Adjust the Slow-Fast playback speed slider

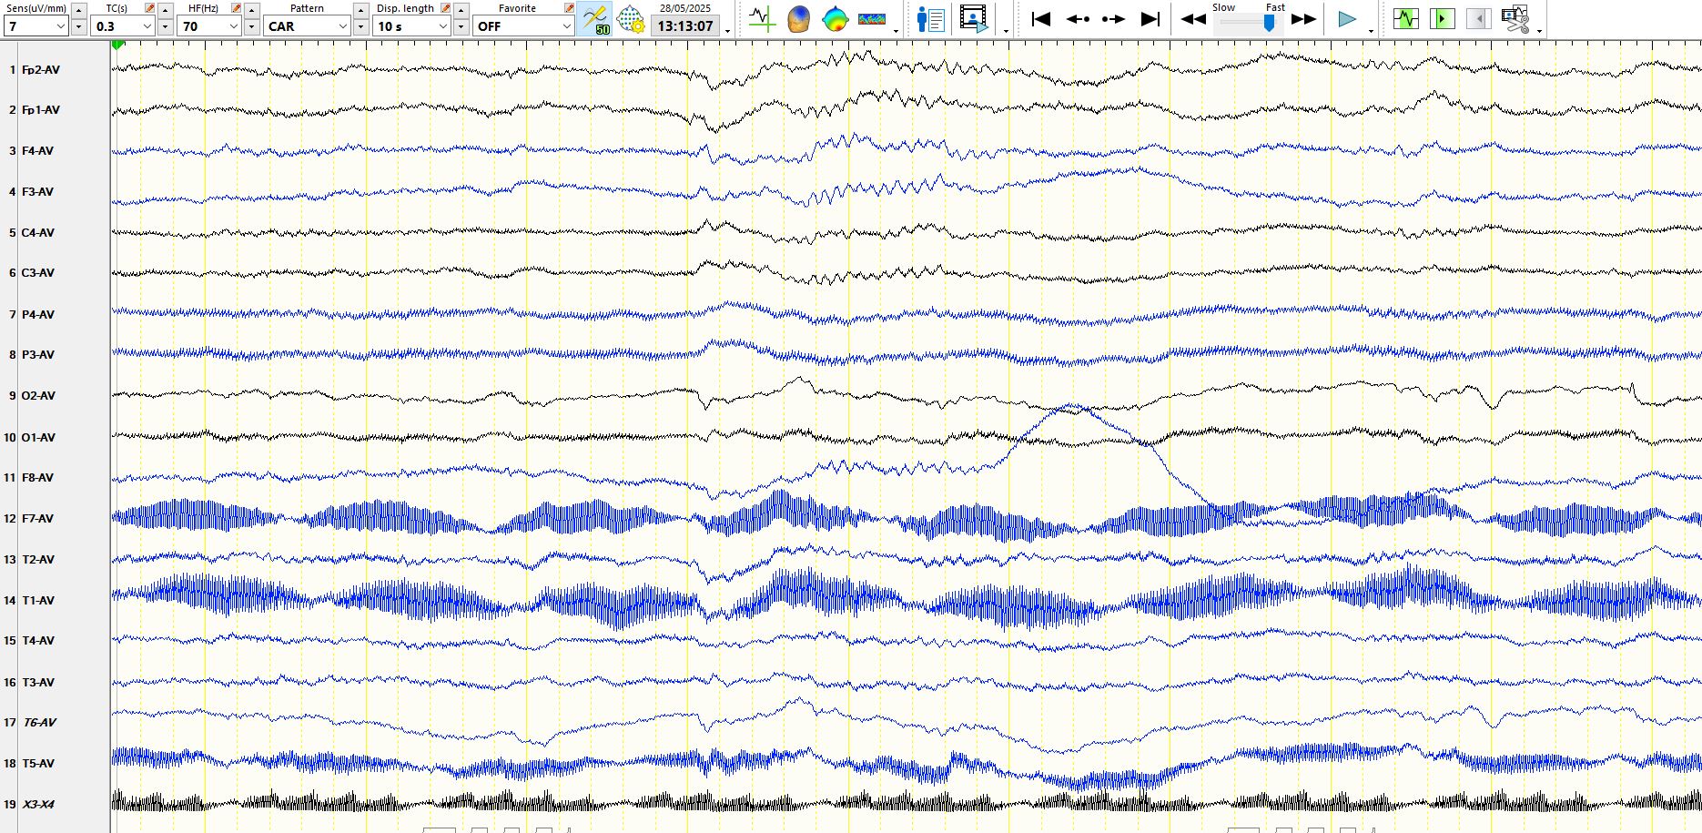[1269, 23]
